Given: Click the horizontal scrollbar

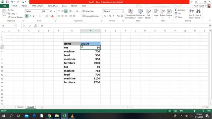Looking at the screenshot, I should pyautogui.click(x=167, y=107).
